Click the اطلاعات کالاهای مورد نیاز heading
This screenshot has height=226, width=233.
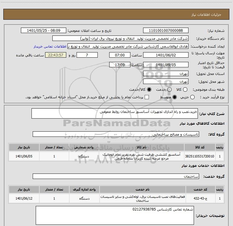(x=202, y=123)
